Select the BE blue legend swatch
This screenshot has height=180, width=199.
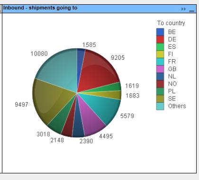160,32
